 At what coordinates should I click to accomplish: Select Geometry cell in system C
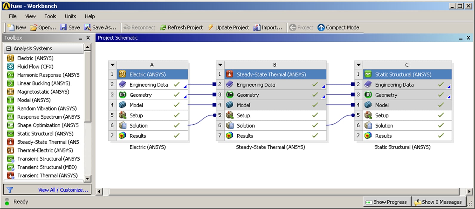point(407,95)
